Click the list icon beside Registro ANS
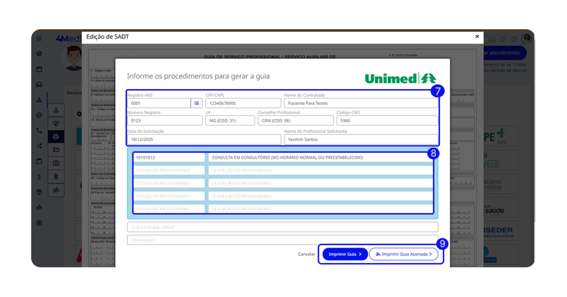This screenshot has width=567, height=297. tap(197, 103)
